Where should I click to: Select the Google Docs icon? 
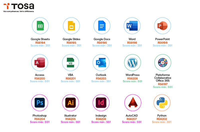[x=102, y=26]
